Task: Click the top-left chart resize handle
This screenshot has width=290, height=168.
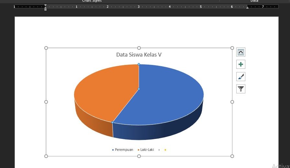Action: point(46,48)
